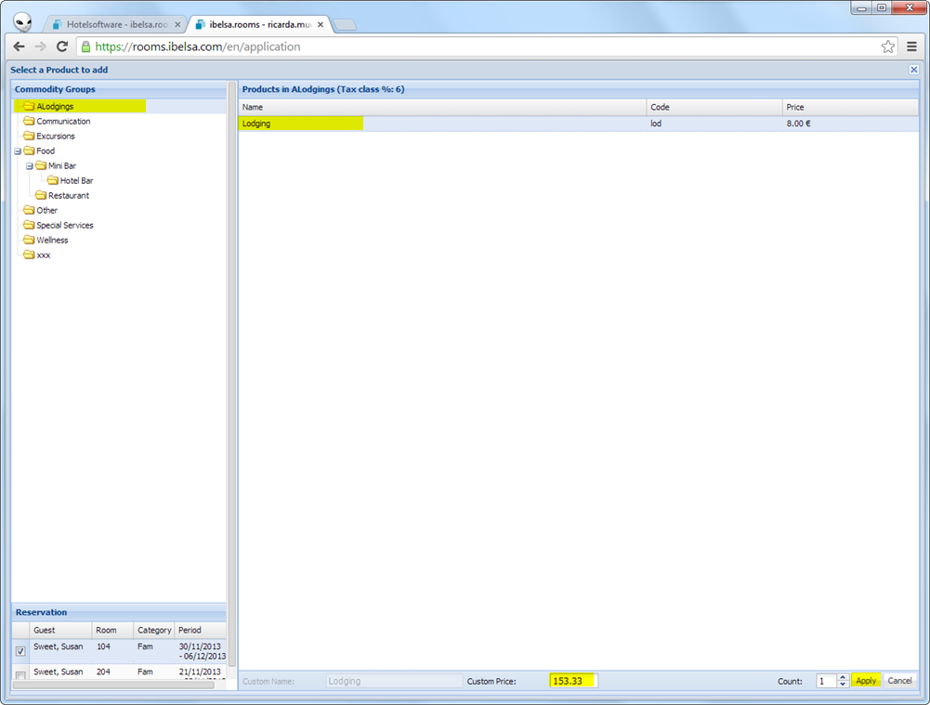The width and height of the screenshot is (930, 705).
Task: Uncheck the Sweet, Susan room 104 checkbox
Action: [x=20, y=651]
